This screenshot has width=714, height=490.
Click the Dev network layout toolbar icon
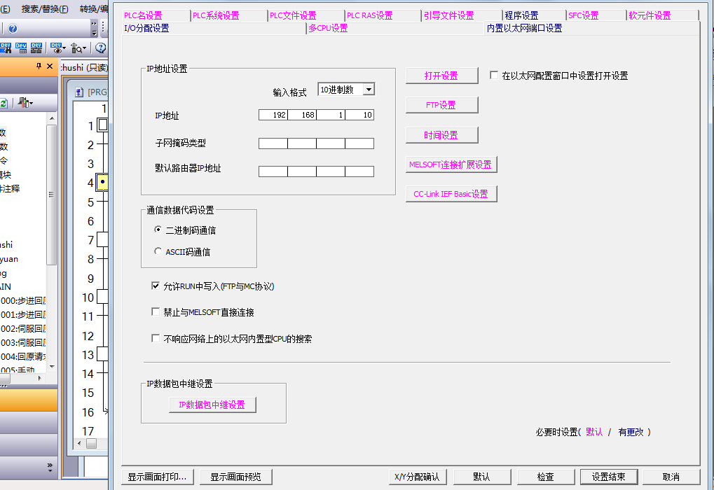[36, 48]
